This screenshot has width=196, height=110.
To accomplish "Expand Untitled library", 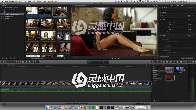I will point(2,19).
